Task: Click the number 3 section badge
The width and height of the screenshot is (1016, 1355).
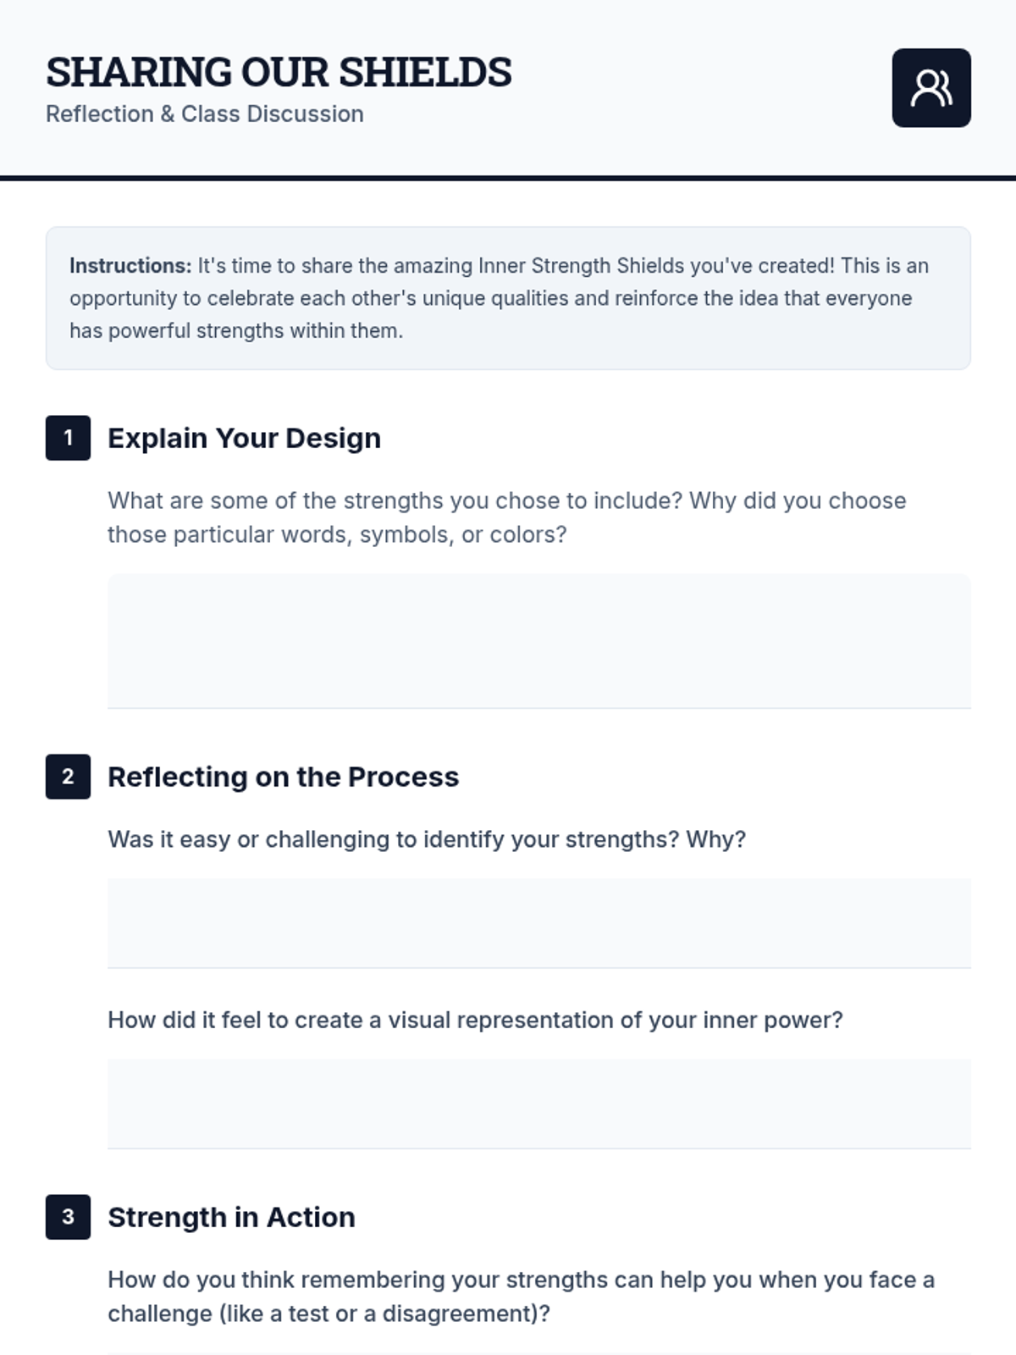Action: coord(68,1217)
